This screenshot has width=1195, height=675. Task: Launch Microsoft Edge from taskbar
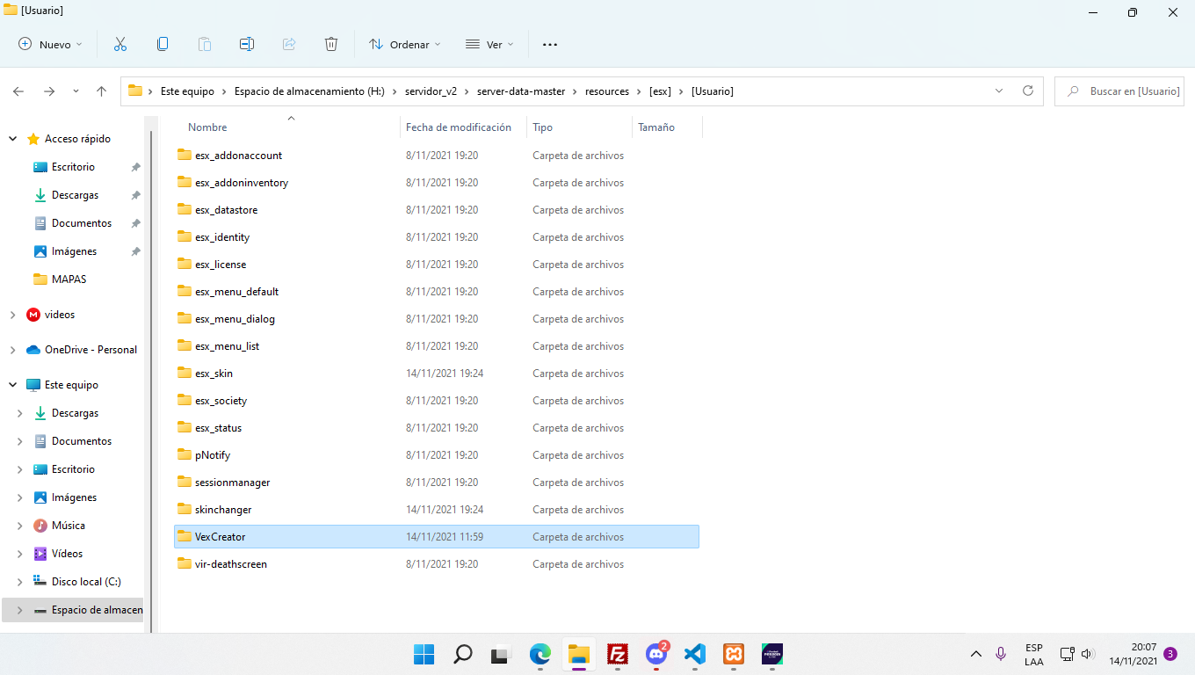(540, 654)
